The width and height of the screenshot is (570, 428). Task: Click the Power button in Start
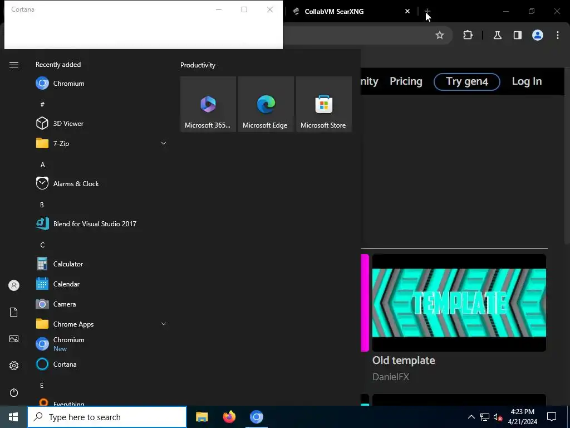[x=14, y=392]
